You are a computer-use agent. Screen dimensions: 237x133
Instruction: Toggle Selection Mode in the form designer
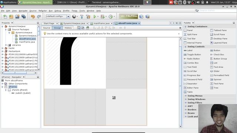click(x=79, y=28)
